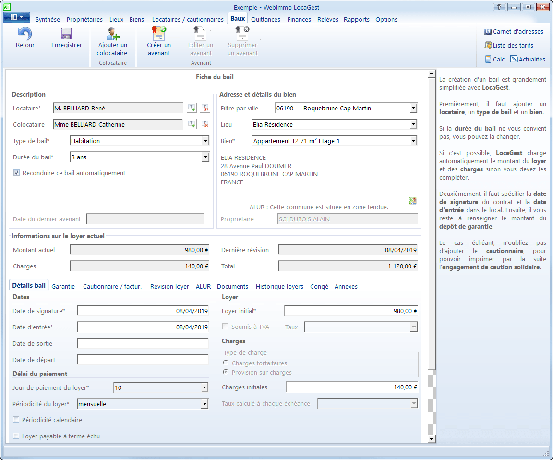Click the Enregistrer floppy disk icon
Viewport: 553px width, 460px height.
[66, 34]
